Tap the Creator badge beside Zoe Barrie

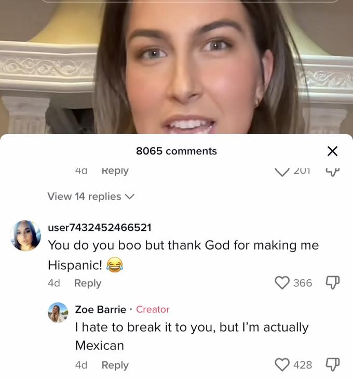click(x=153, y=309)
